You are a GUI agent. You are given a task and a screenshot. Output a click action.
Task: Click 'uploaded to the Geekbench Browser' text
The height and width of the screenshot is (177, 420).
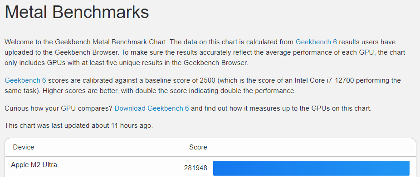pyautogui.click(x=61, y=52)
